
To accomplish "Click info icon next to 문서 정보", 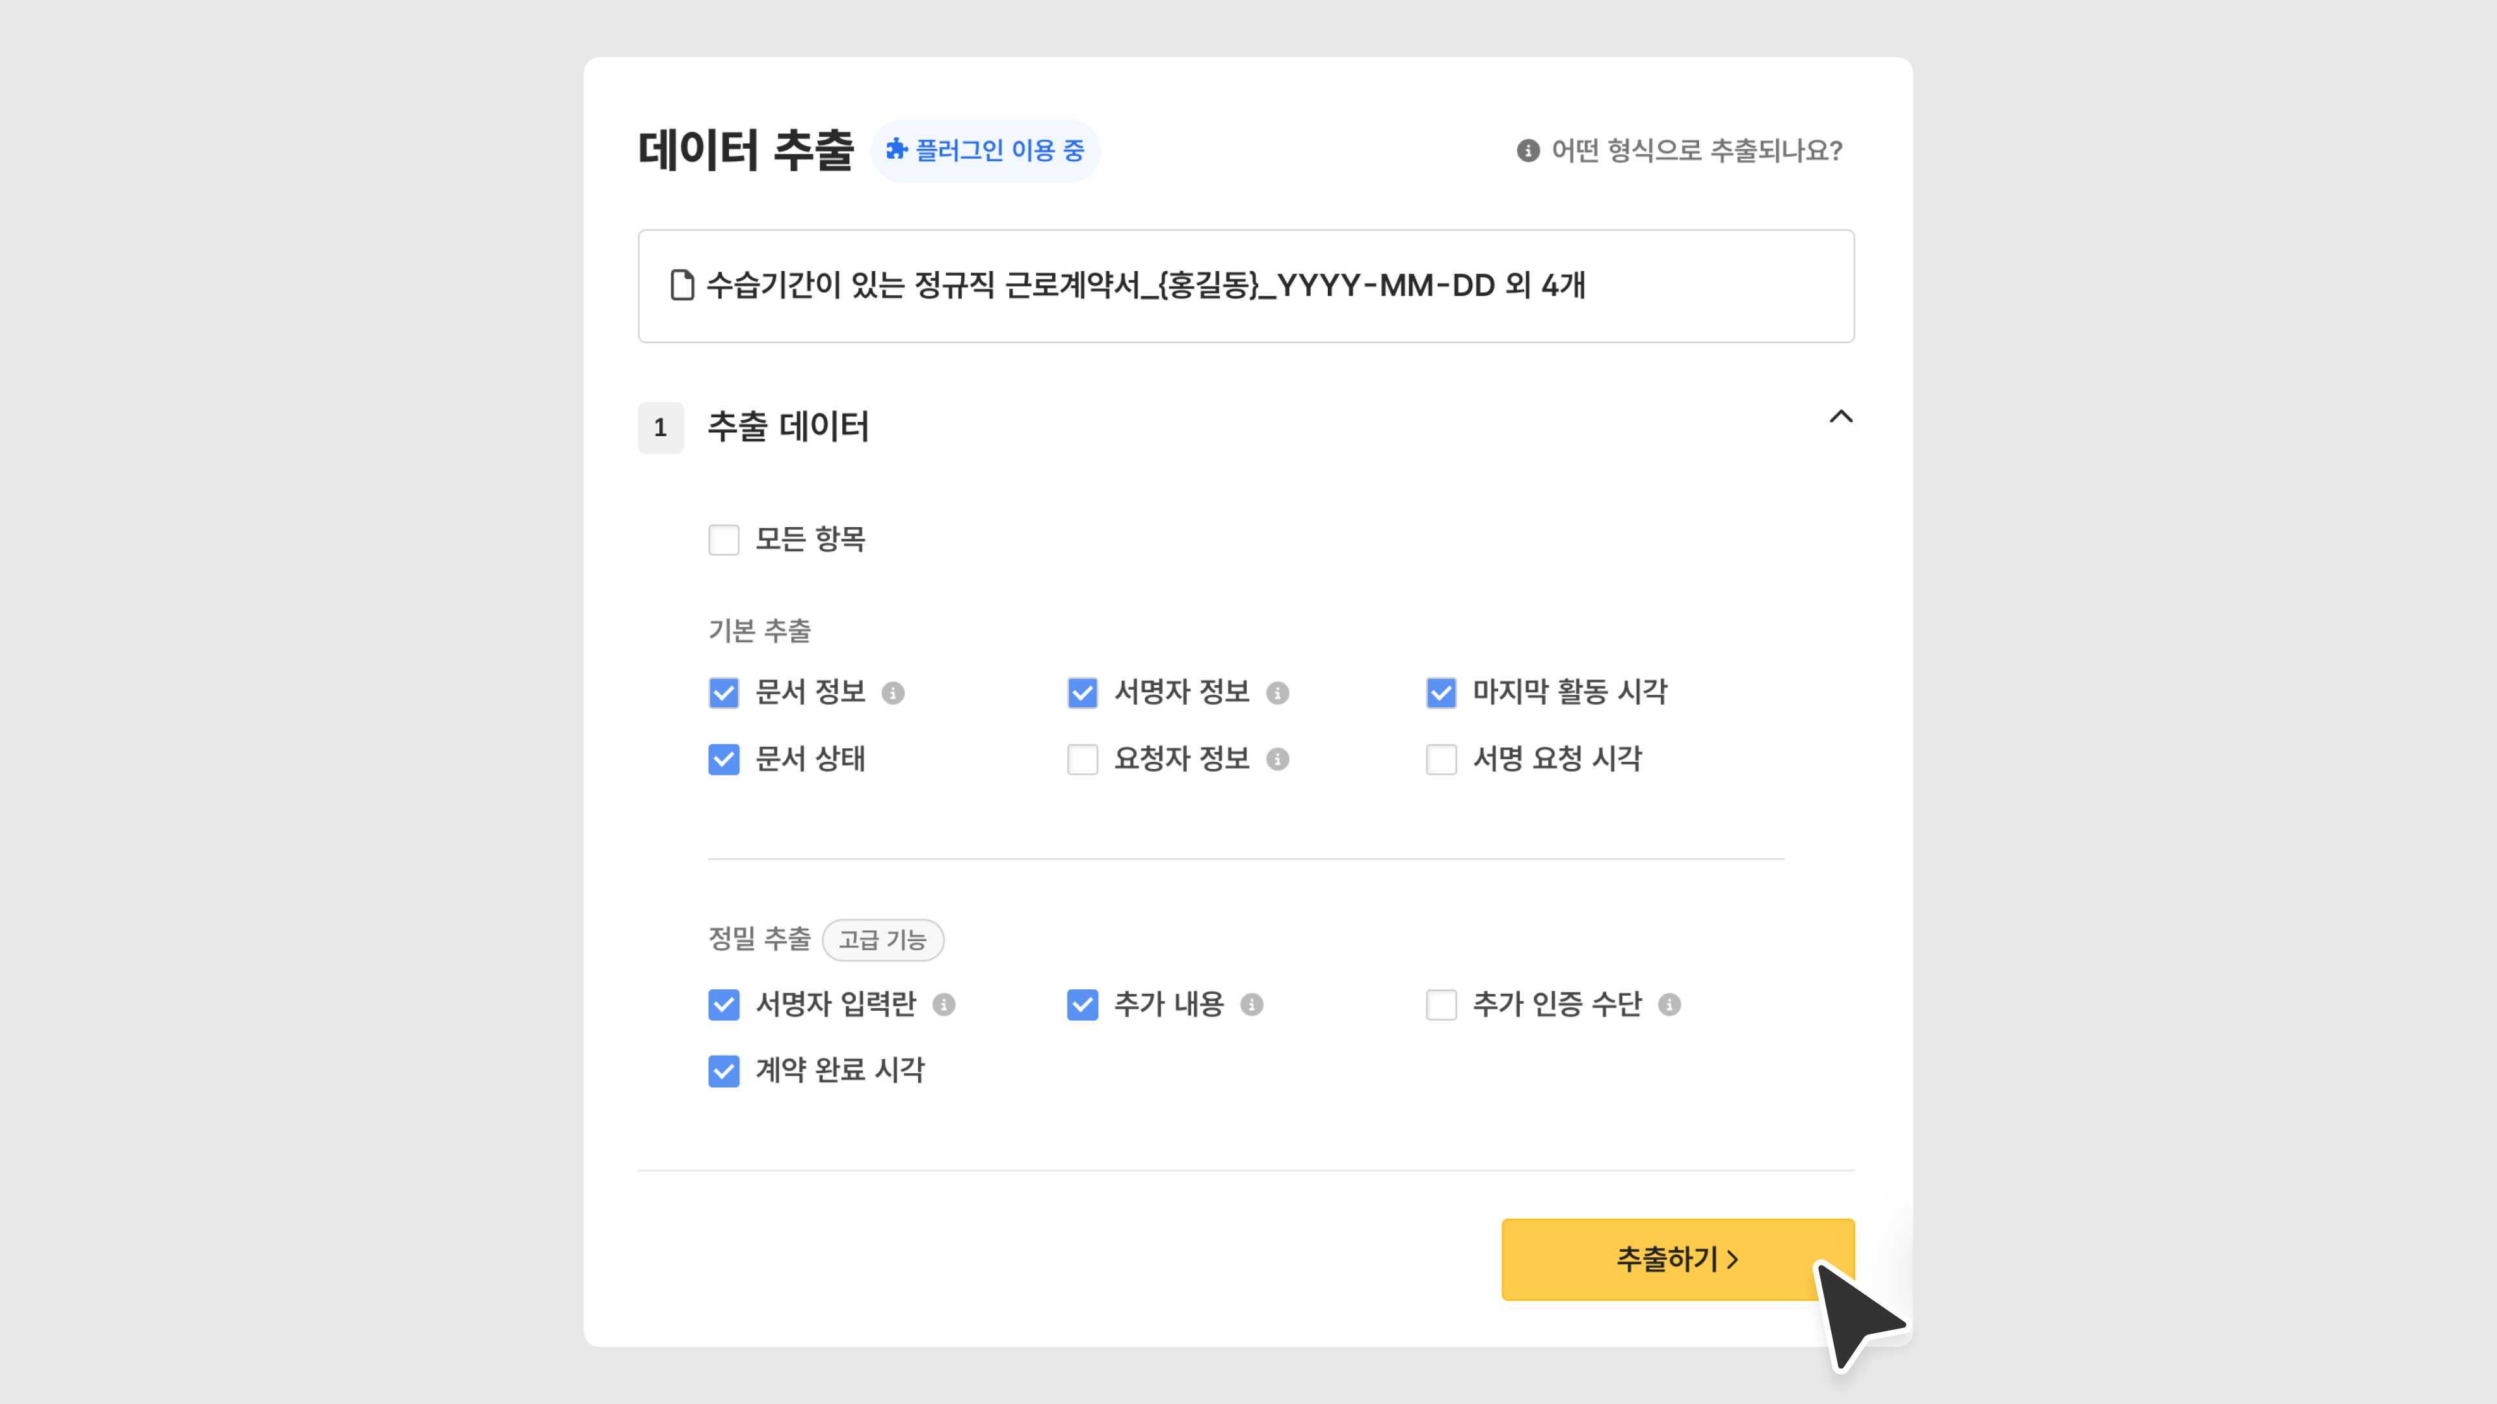I will 893,693.
